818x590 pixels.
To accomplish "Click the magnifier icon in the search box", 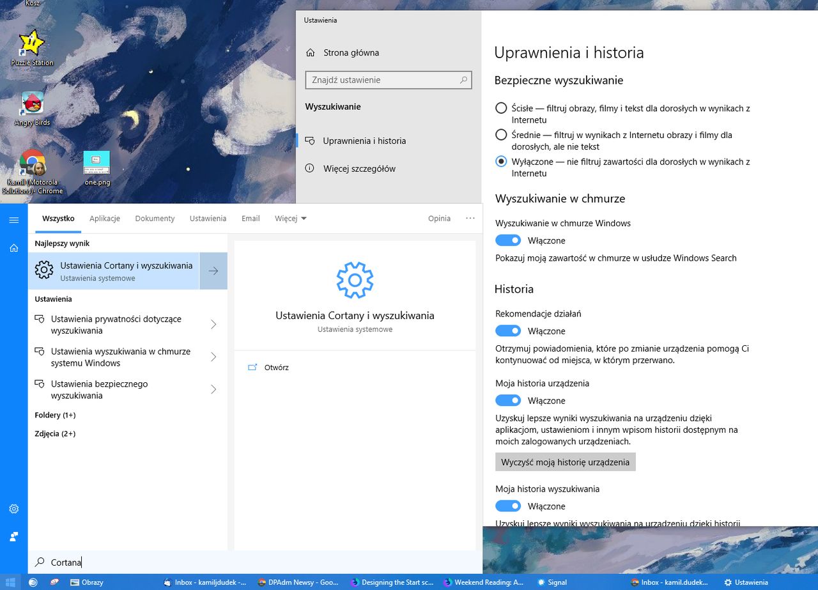I will 40,562.
